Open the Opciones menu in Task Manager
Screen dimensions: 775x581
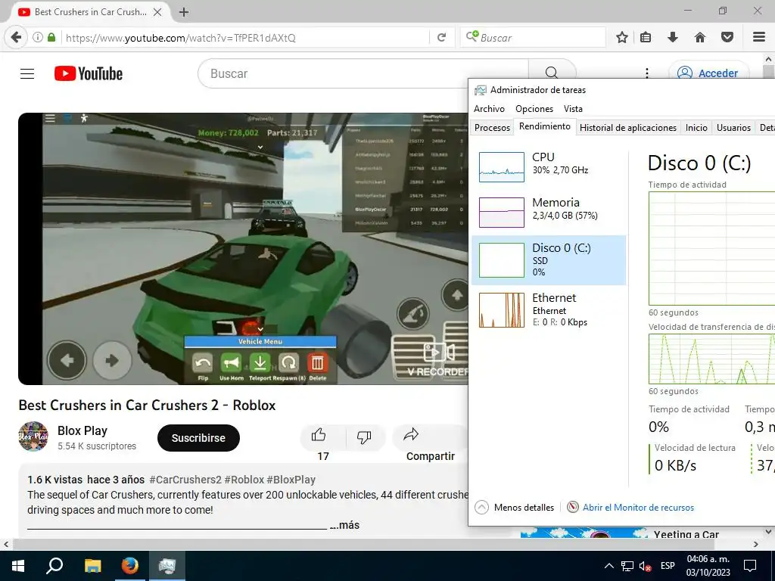click(534, 109)
